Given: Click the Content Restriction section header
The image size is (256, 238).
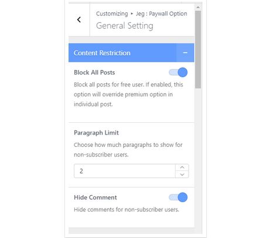Looking at the screenshot, I should tap(131, 53).
